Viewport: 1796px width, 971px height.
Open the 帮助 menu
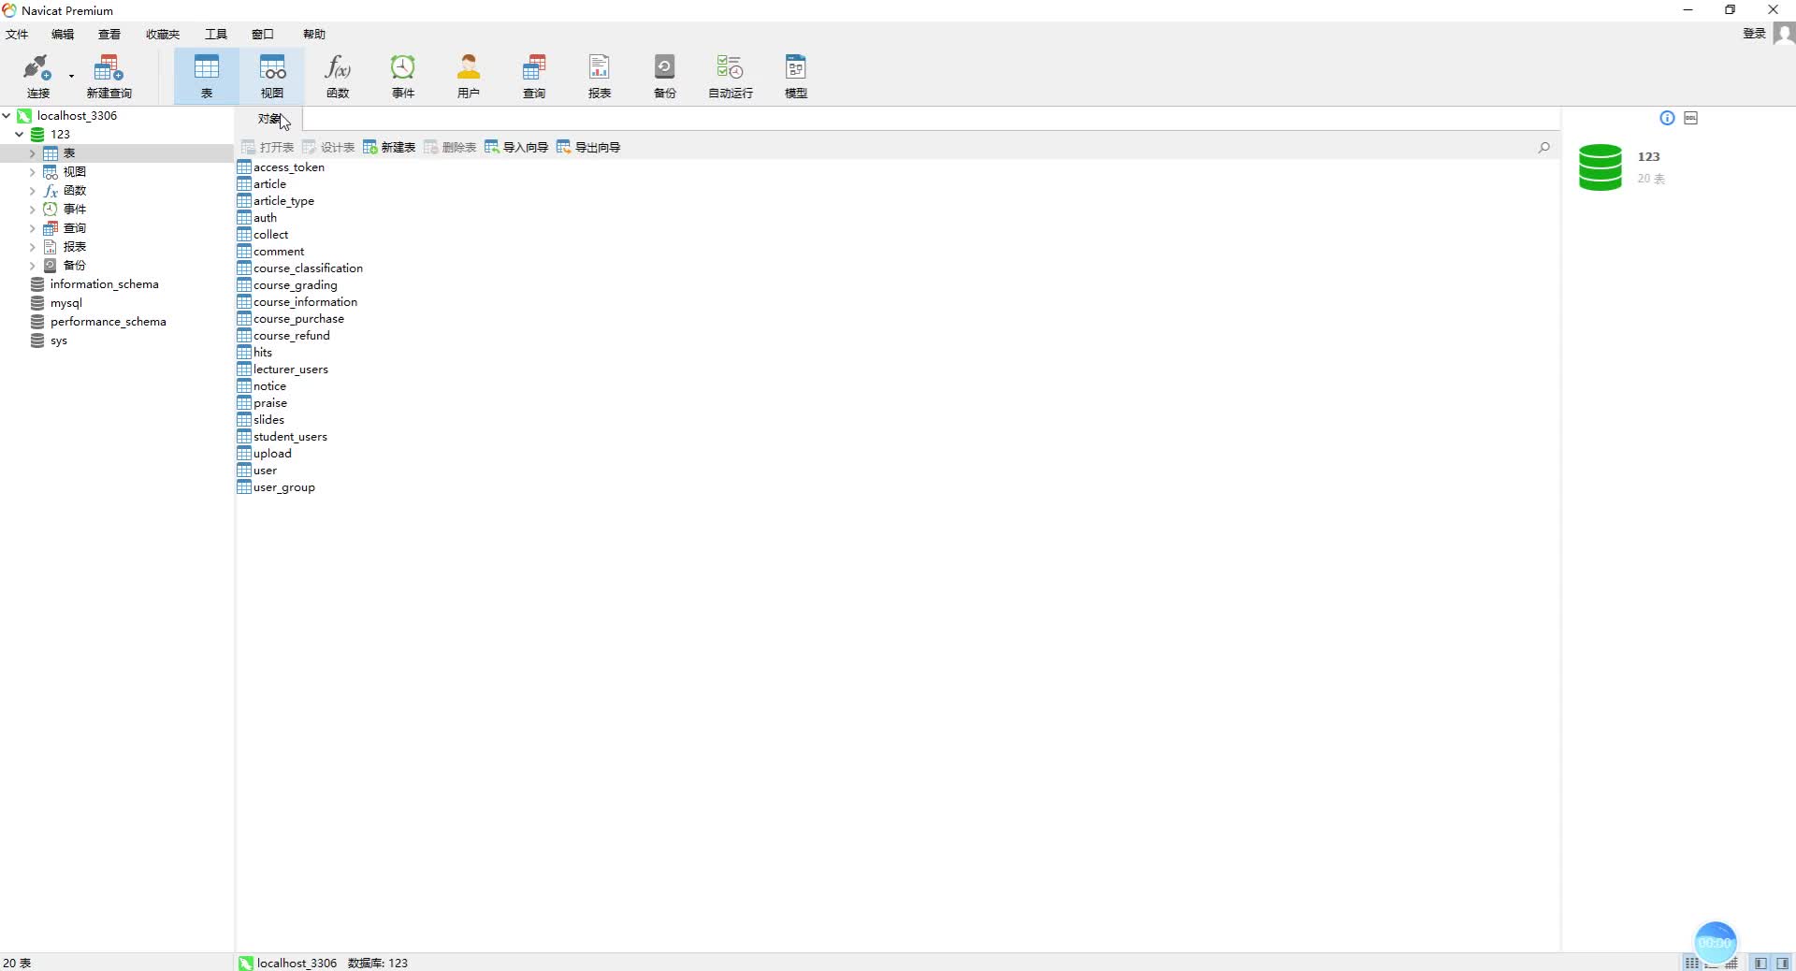click(314, 35)
